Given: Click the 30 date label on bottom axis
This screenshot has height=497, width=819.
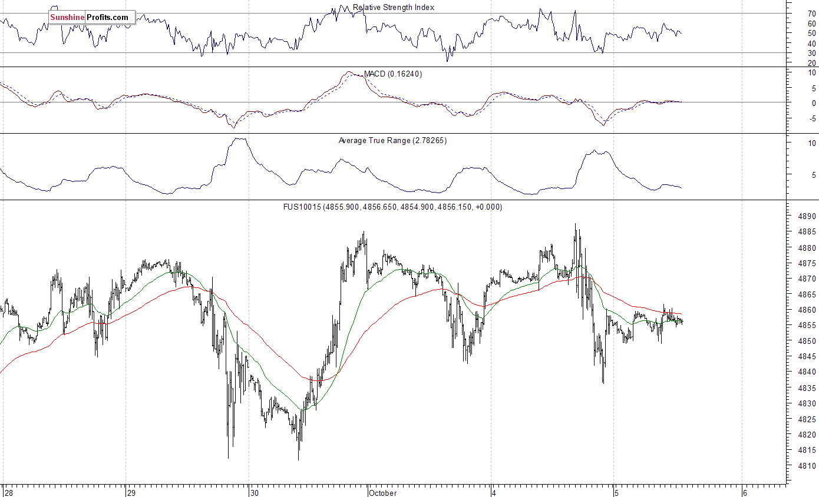Looking at the screenshot, I should point(255,493).
